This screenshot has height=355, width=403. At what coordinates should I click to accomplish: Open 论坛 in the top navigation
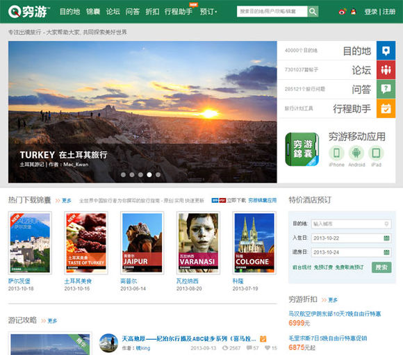point(113,12)
